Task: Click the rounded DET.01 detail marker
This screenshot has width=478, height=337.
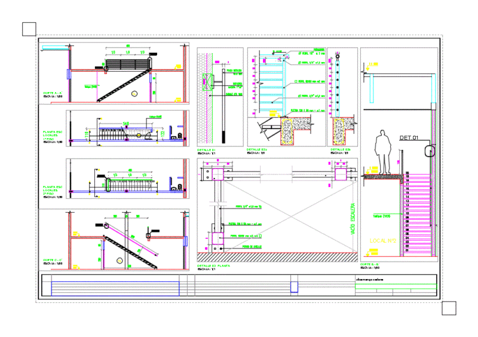Action: [x=430, y=151]
